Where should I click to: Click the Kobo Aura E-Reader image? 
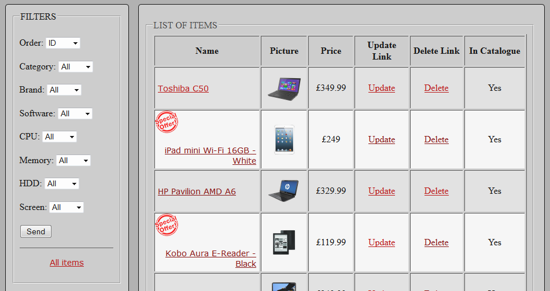click(x=284, y=242)
